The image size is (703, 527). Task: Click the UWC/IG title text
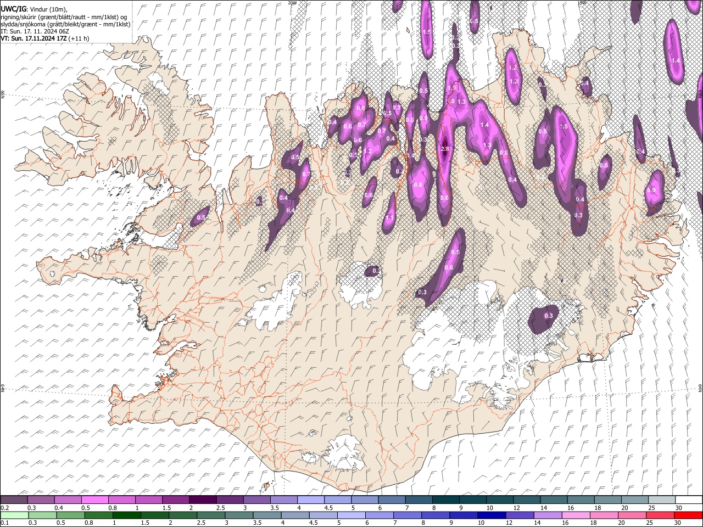tap(13, 9)
